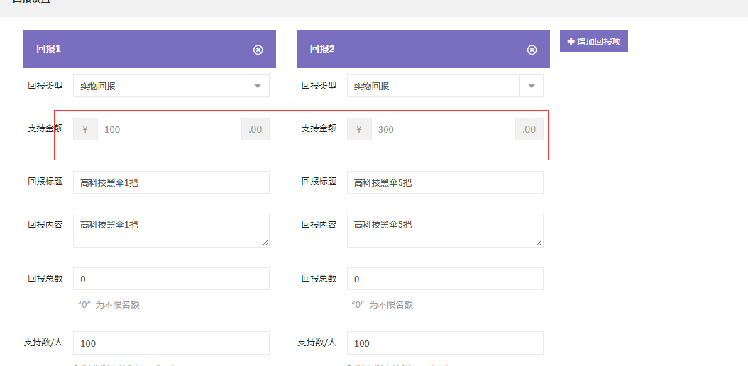Click the 回报2 header title
The height and width of the screenshot is (366, 748).
(x=322, y=49)
